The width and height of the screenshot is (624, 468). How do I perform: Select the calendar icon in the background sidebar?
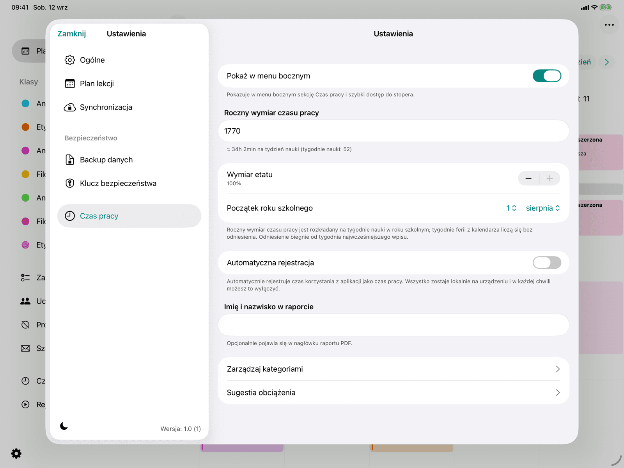point(25,51)
